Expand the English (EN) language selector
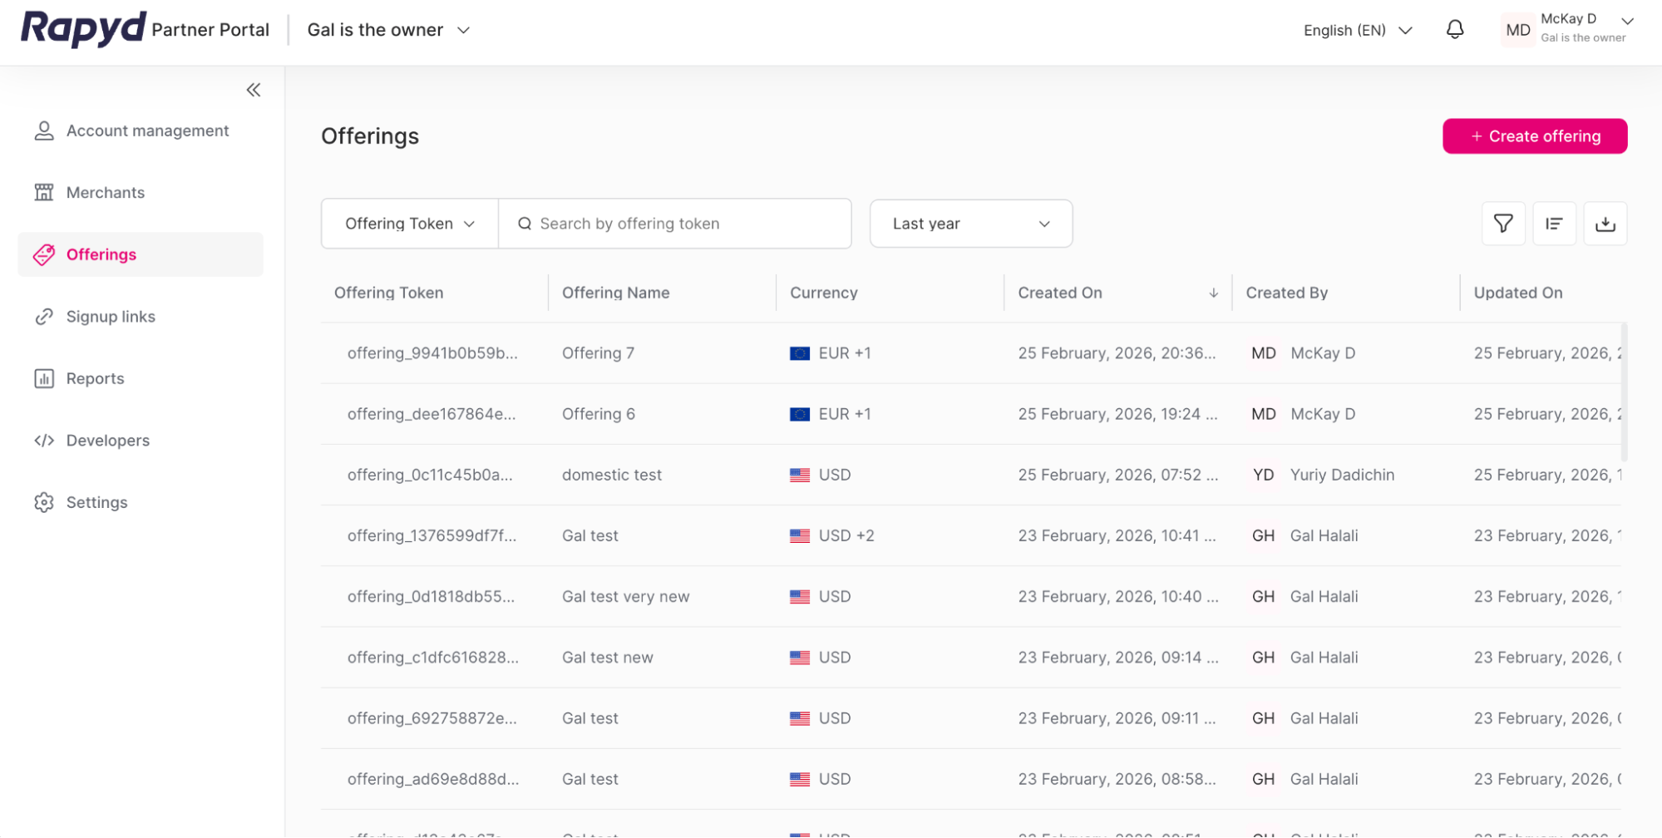 point(1358,30)
